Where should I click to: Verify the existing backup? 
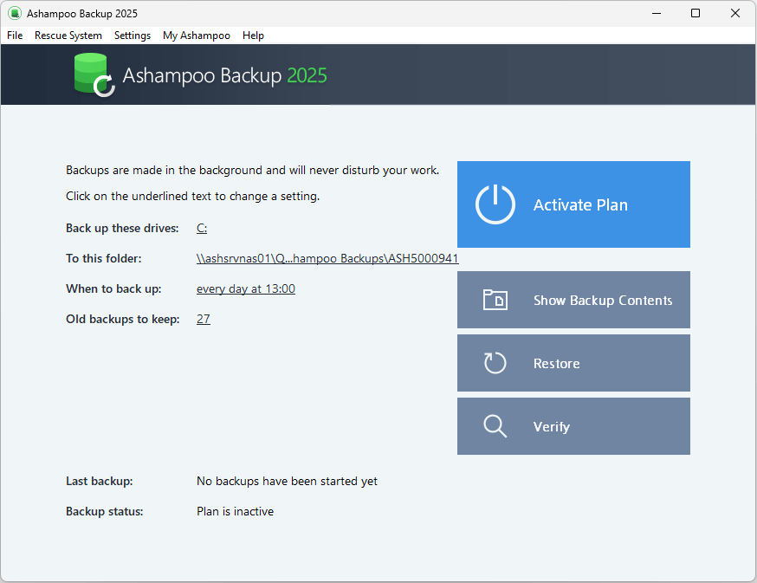pyautogui.click(x=573, y=426)
